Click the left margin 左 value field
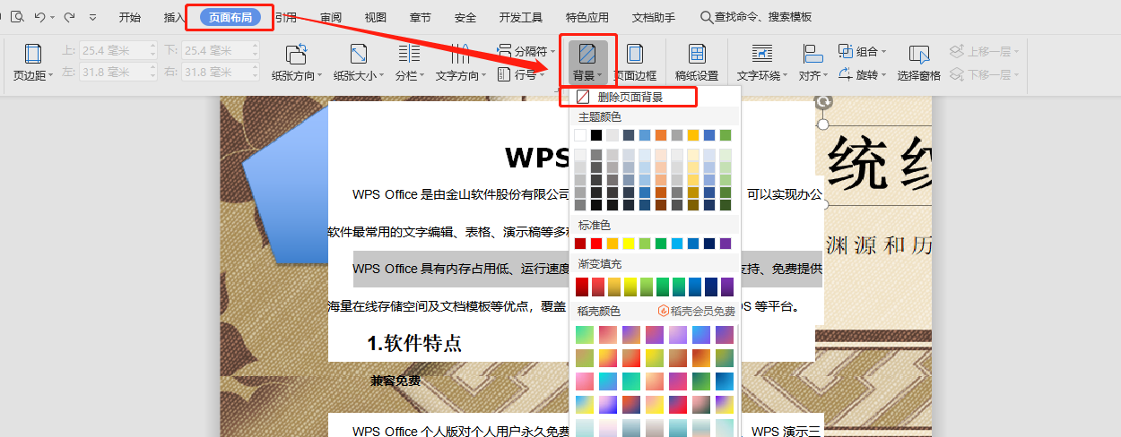Screen dimensions: 1121x437 [119, 72]
